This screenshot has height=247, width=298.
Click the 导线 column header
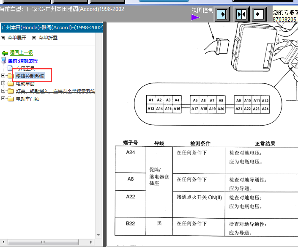tap(159, 143)
